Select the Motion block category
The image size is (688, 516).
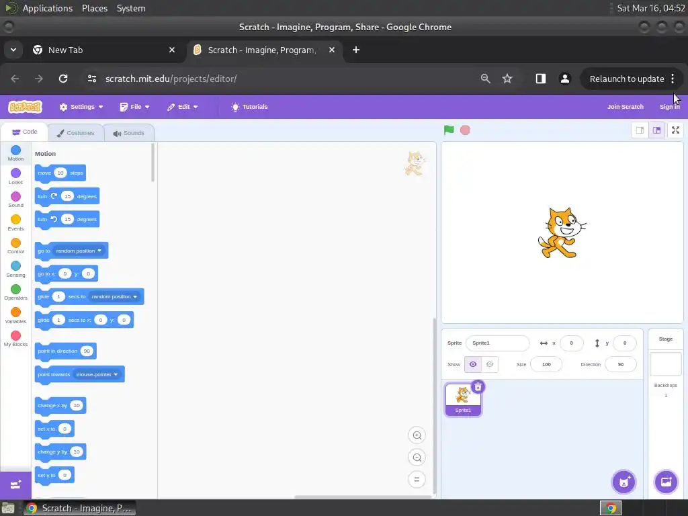coord(16,153)
